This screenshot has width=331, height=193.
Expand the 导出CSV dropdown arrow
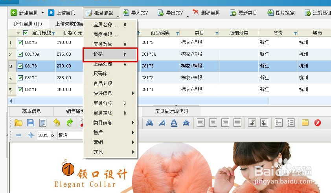(x=188, y=16)
